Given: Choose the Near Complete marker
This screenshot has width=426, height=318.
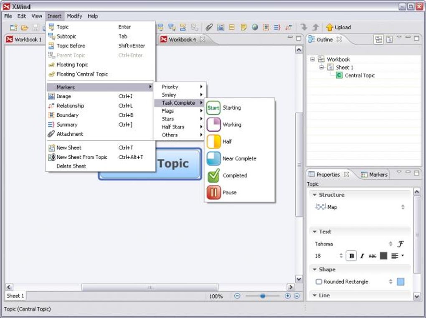Looking at the screenshot, I should coord(213,159).
